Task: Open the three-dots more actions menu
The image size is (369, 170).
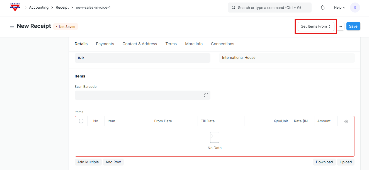Action: point(340,26)
